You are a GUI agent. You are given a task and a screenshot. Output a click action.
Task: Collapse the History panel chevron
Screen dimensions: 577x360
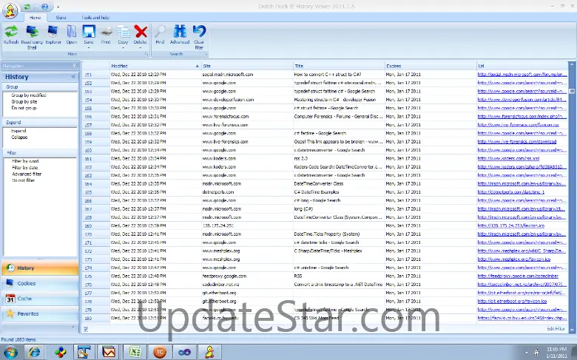[x=72, y=76]
